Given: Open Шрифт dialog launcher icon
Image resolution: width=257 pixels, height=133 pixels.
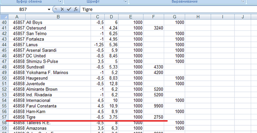Looking at the screenshot, I should (126, 1).
